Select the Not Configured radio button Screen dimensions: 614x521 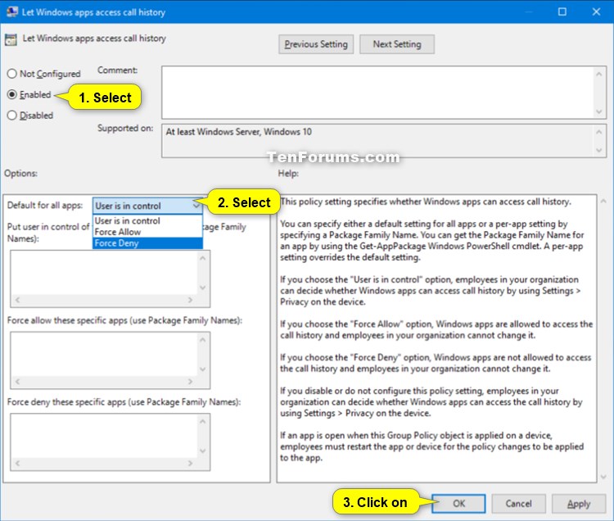click(12, 74)
